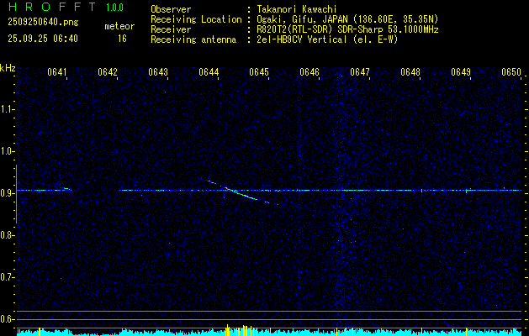Select Ogaki, Gifu, JAPAN location text

click(347, 19)
